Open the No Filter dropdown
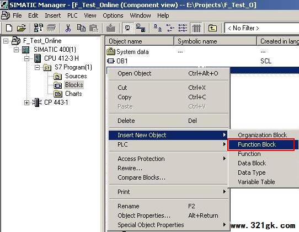This screenshot has height=232, width=299. [x=261, y=28]
